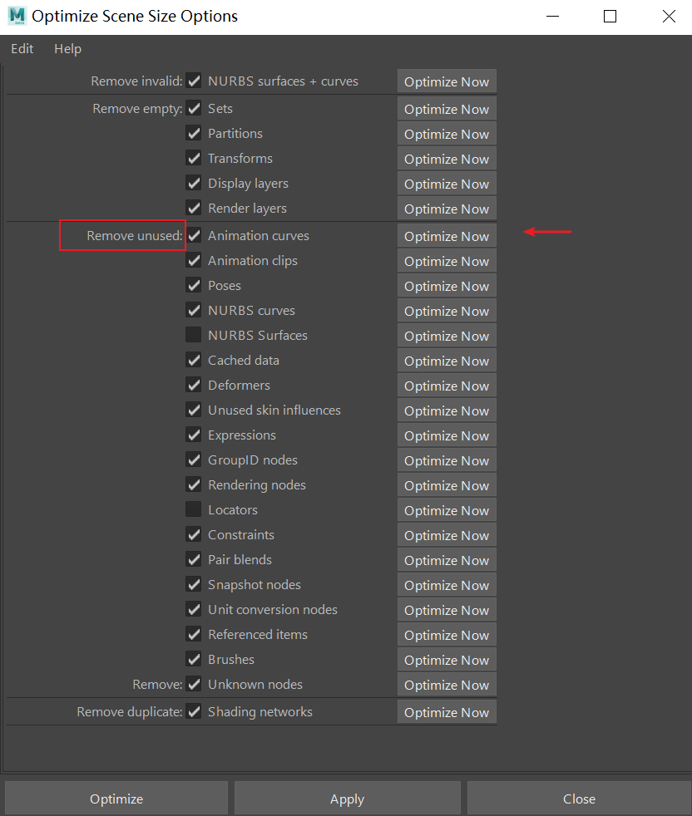Uncheck Snapshot nodes checkbox
This screenshot has height=816, width=692.
(x=194, y=584)
